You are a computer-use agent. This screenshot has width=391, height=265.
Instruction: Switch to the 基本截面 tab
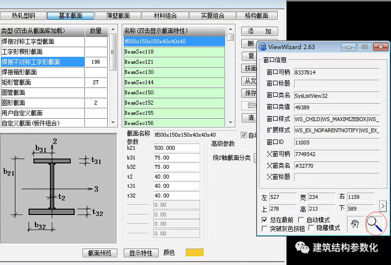click(x=71, y=16)
